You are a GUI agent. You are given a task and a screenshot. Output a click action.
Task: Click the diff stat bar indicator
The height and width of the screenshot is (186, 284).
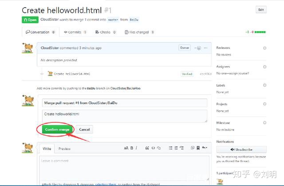(x=260, y=32)
